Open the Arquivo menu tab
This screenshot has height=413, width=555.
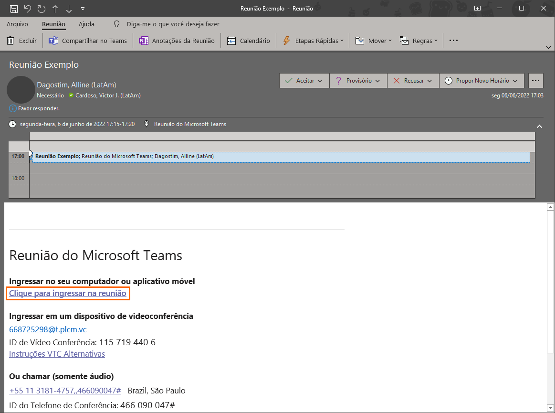(x=17, y=24)
